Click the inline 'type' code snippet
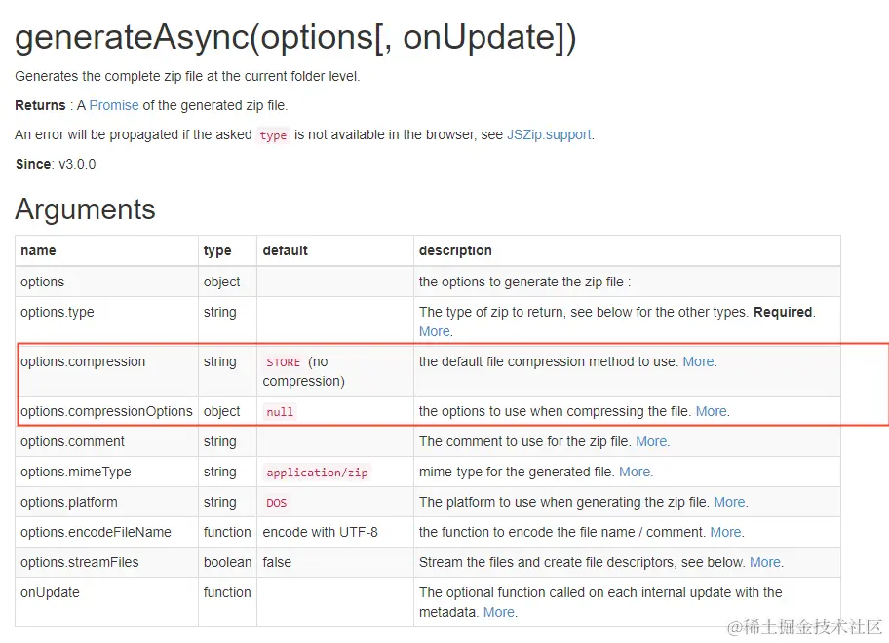Screen dimensions: 889x643 point(273,135)
